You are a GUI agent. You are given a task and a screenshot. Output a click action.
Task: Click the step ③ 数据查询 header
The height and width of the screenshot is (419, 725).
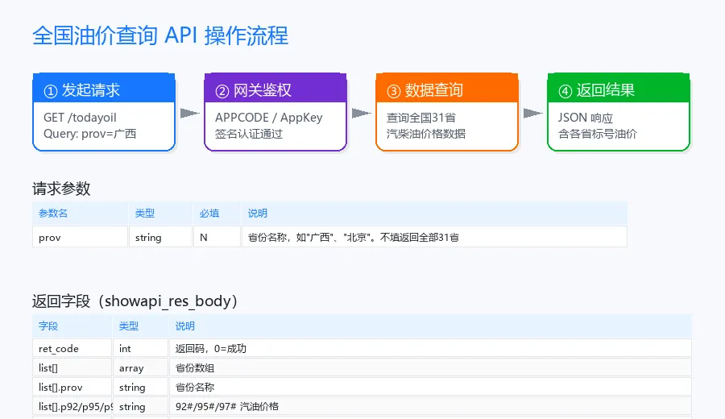[447, 88]
